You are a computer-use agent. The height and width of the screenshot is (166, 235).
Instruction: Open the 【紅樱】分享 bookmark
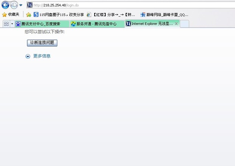click(x=111, y=14)
